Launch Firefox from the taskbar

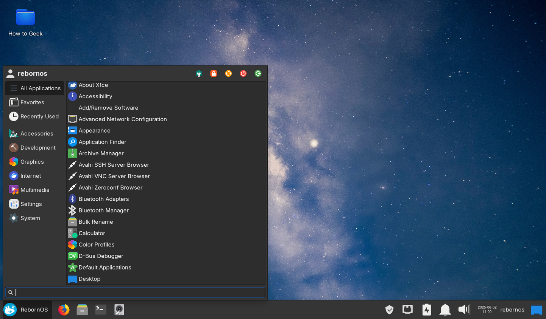point(64,310)
